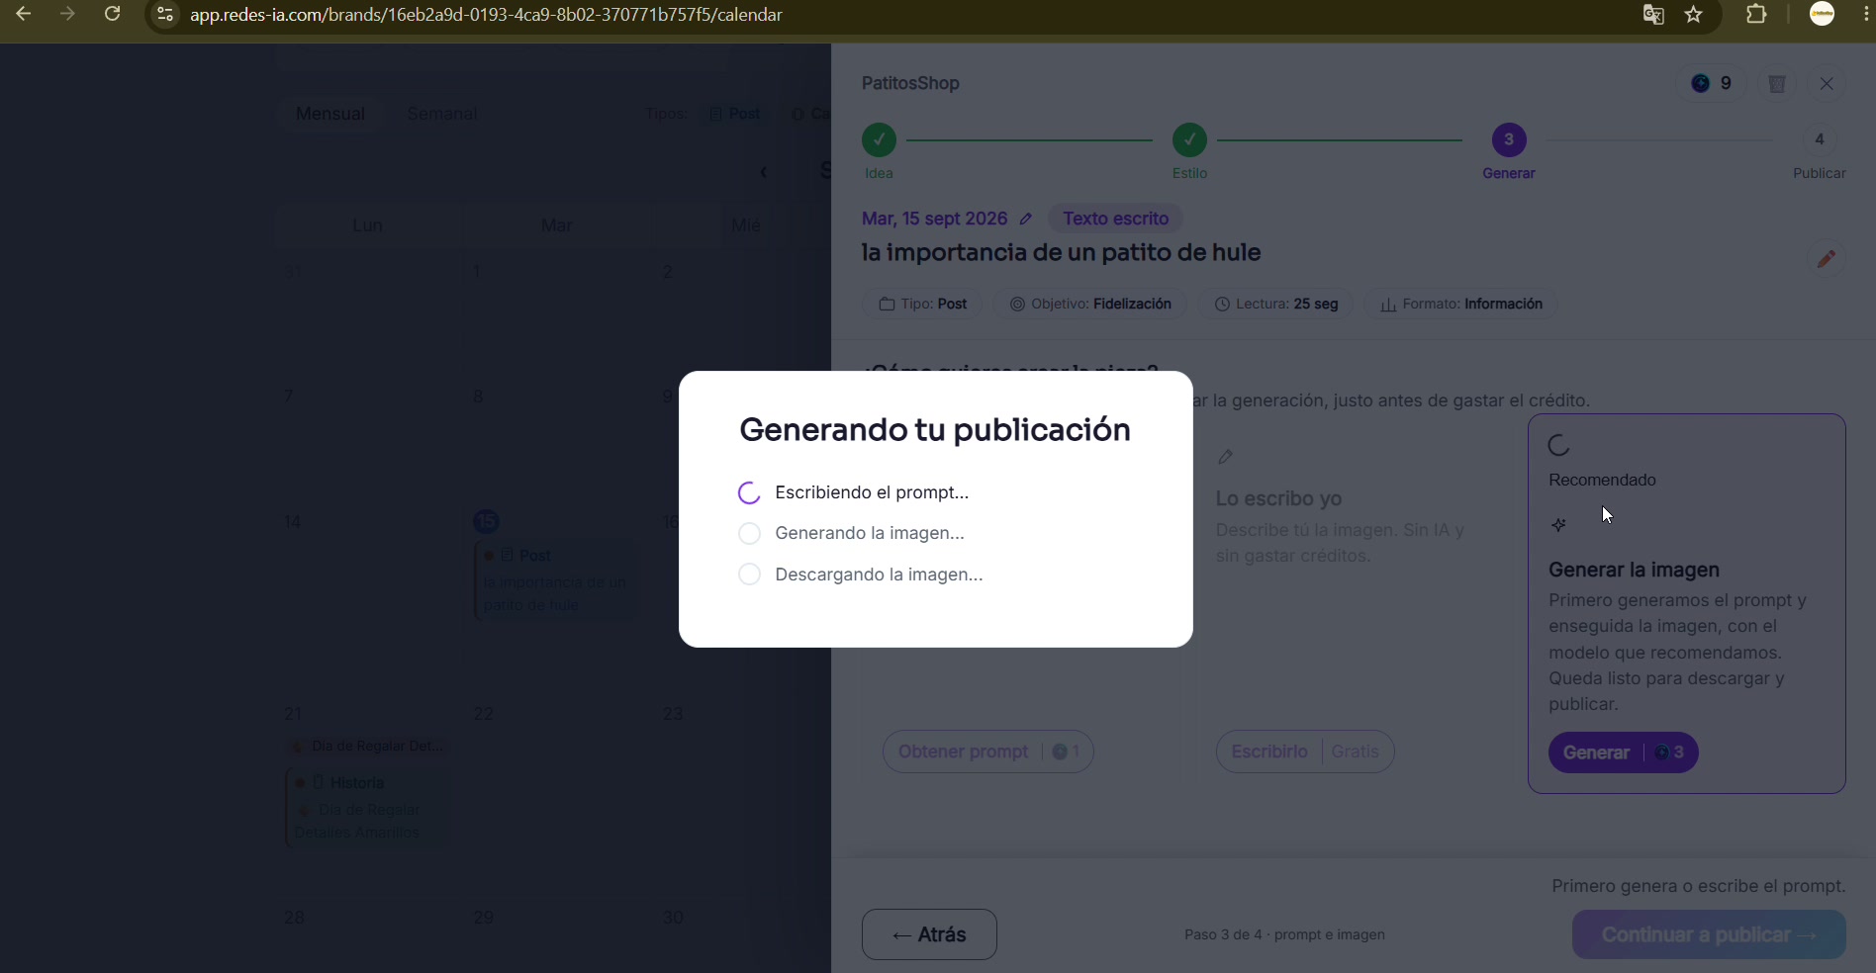Click the browser address bar URL
The image size is (1876, 973).
click(486, 15)
